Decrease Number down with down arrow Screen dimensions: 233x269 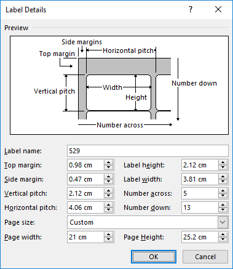(x=223, y=211)
